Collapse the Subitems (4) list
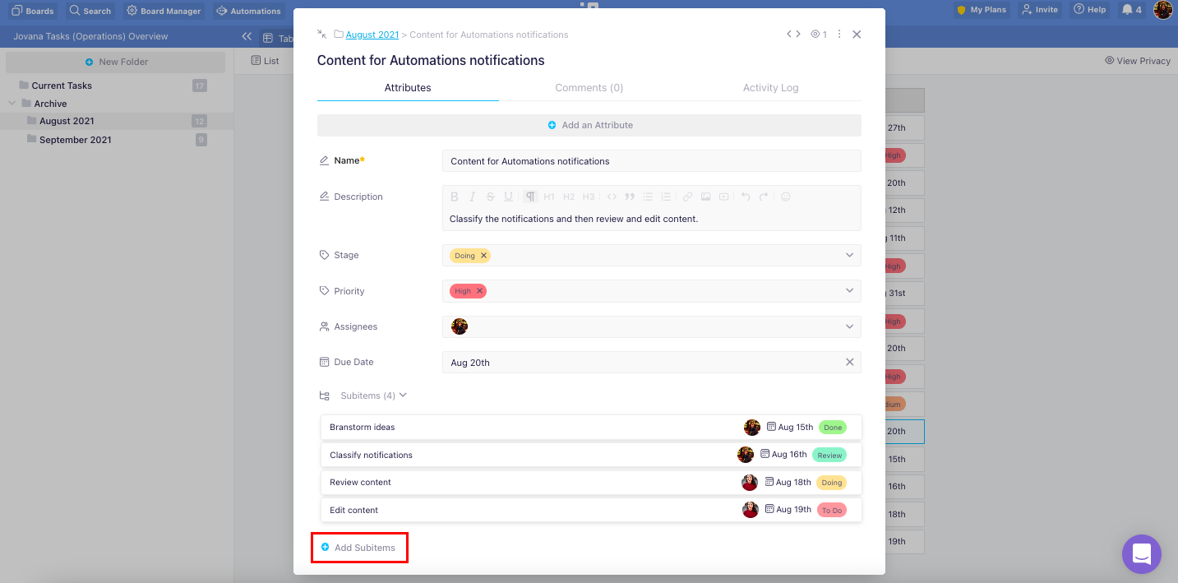 (403, 396)
